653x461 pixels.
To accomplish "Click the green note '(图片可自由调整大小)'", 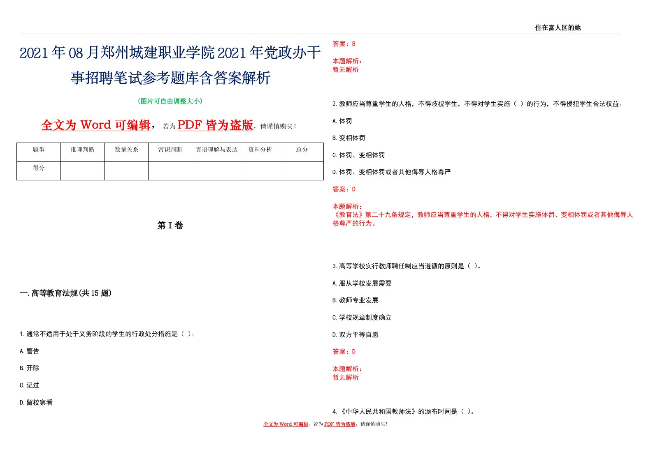I will (x=170, y=101).
